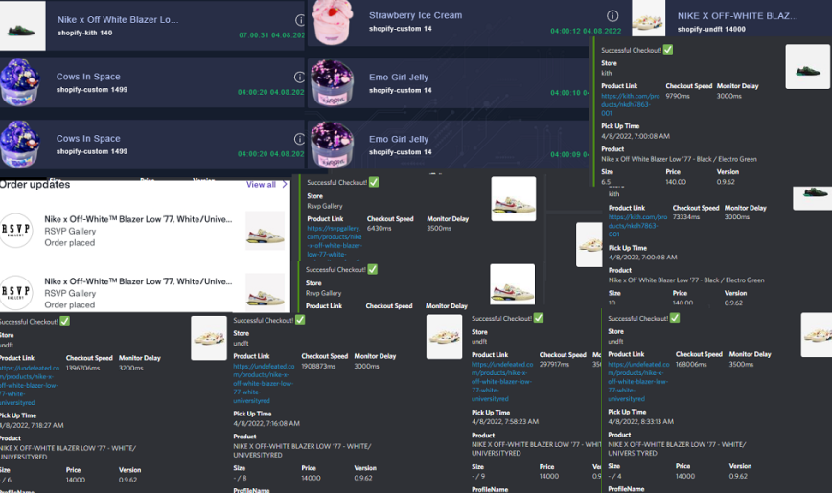Viewport: 832px width, 493px height.
Task: Open undefeated.com link in 297917ms checkout
Action: (502, 381)
